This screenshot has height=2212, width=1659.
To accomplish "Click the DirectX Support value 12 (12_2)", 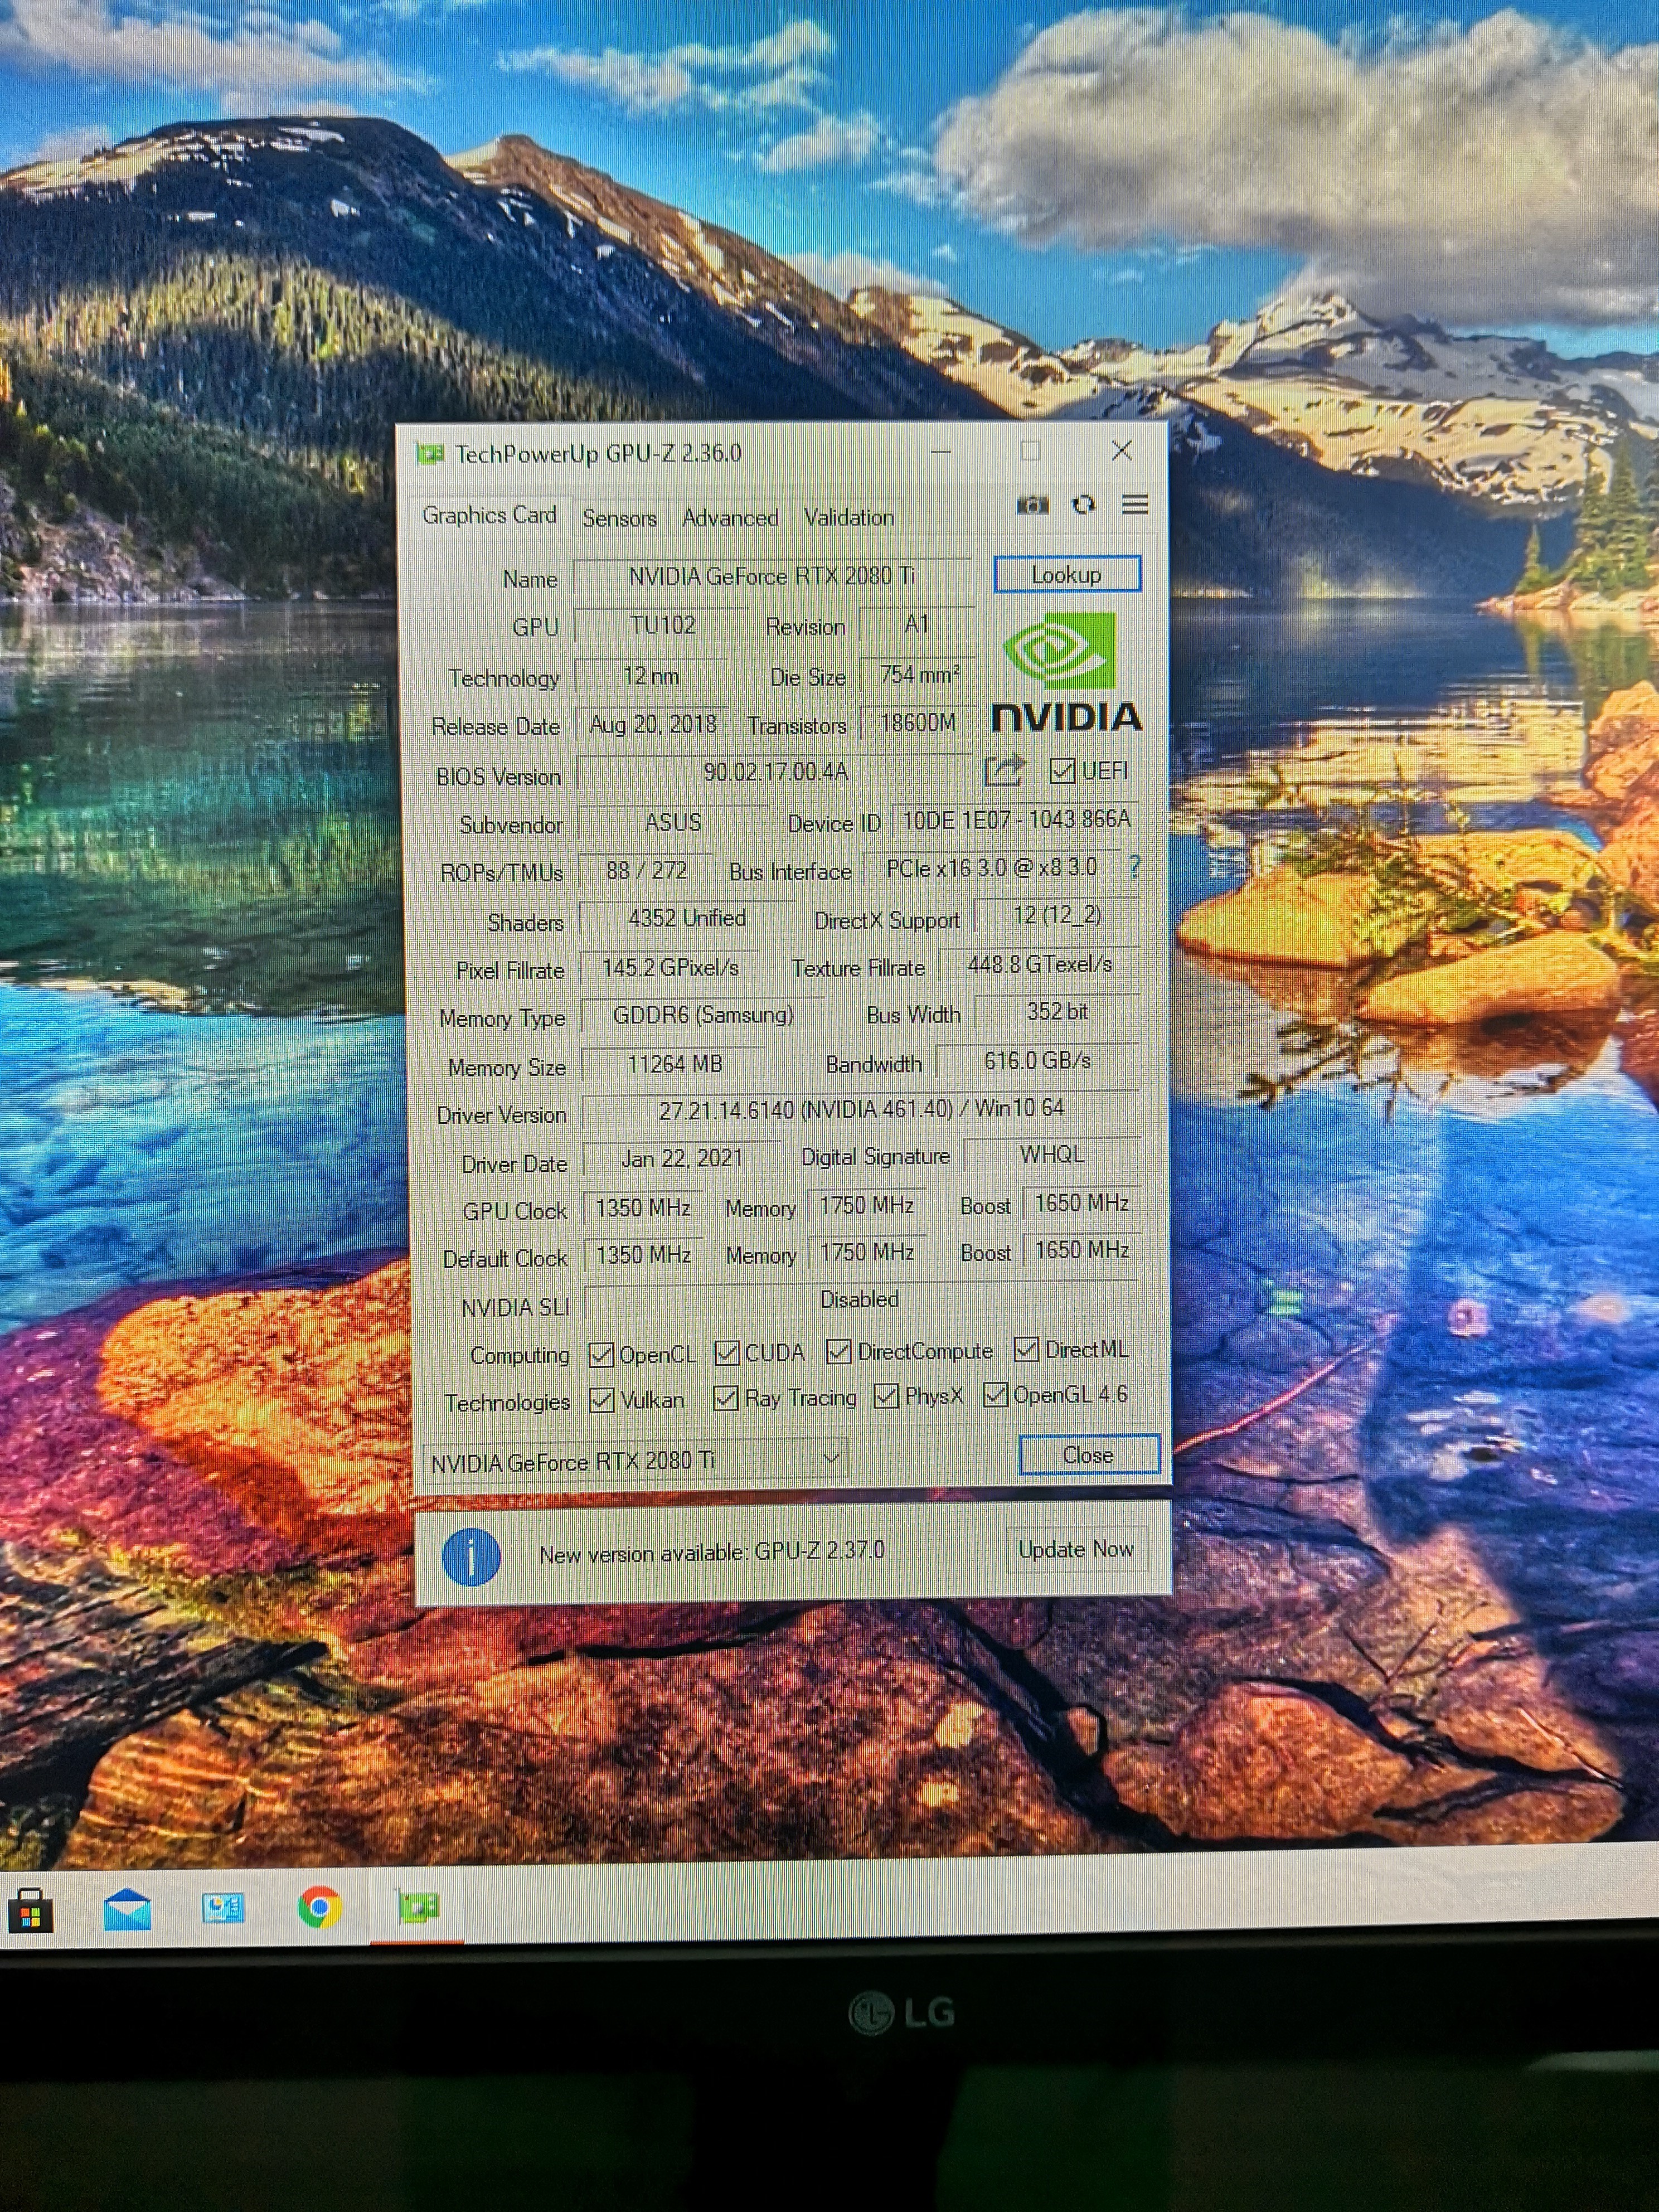I will click(x=1057, y=915).
